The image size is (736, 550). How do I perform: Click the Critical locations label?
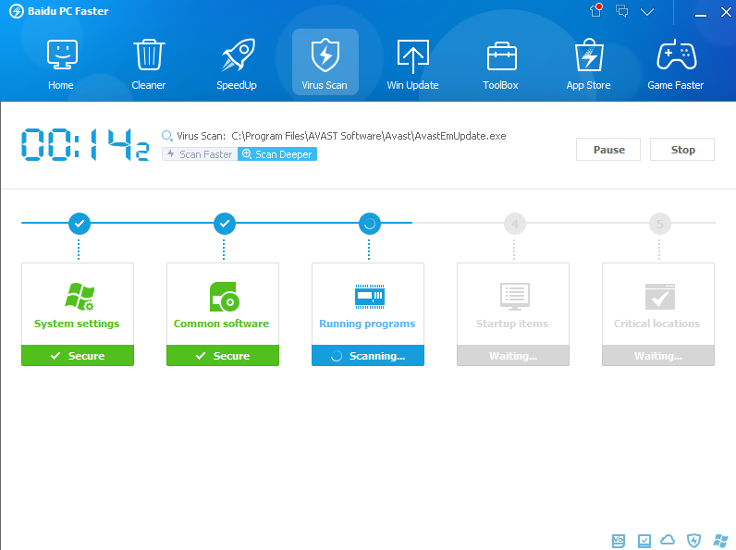click(656, 324)
